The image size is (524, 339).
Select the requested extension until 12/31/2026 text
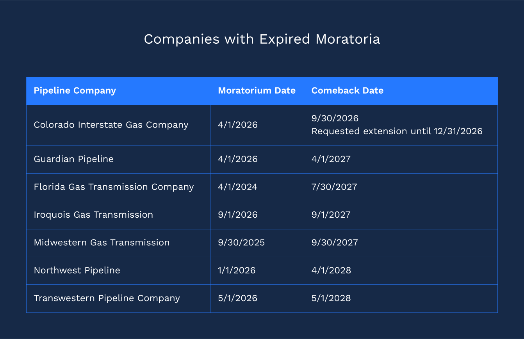click(x=397, y=131)
